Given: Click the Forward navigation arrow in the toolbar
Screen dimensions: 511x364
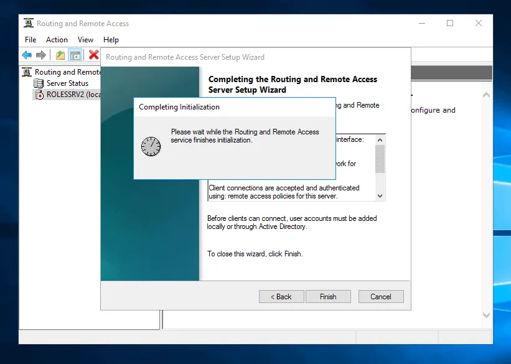Looking at the screenshot, I should click(41, 55).
